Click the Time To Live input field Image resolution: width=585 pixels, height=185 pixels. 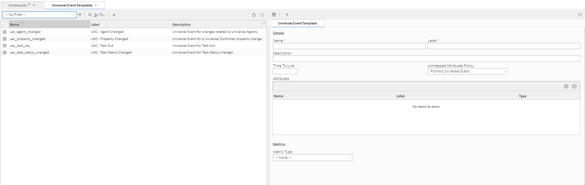point(285,71)
